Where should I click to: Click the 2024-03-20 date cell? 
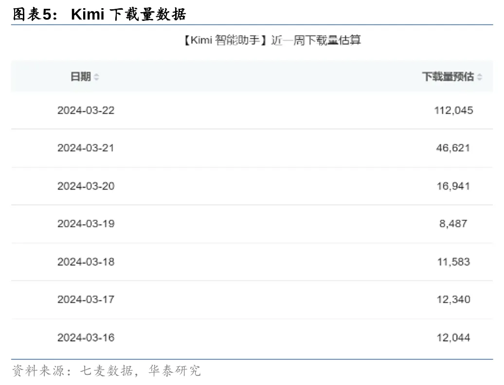86,186
